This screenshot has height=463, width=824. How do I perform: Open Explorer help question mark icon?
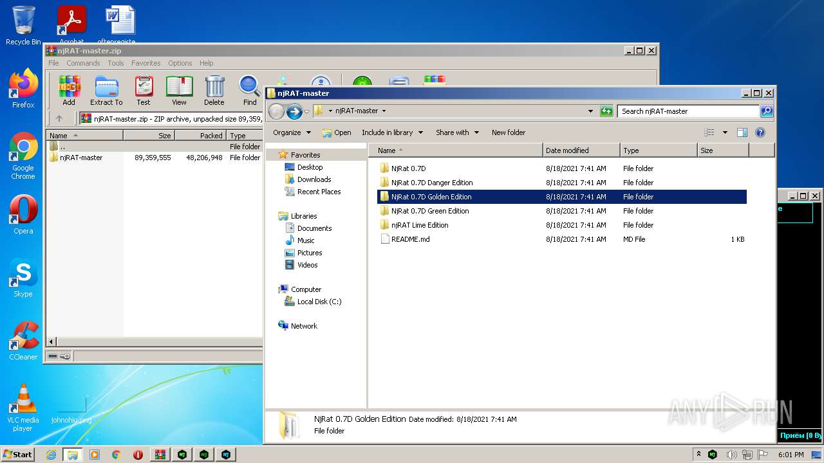pos(760,132)
